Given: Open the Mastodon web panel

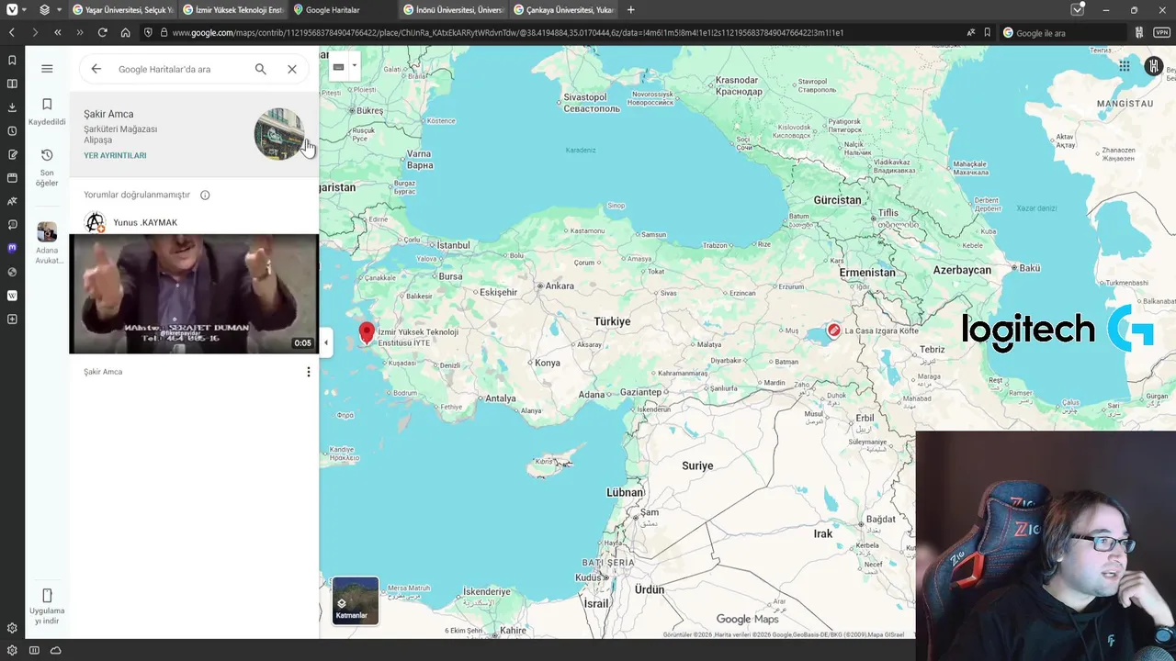Looking at the screenshot, I should [12, 248].
